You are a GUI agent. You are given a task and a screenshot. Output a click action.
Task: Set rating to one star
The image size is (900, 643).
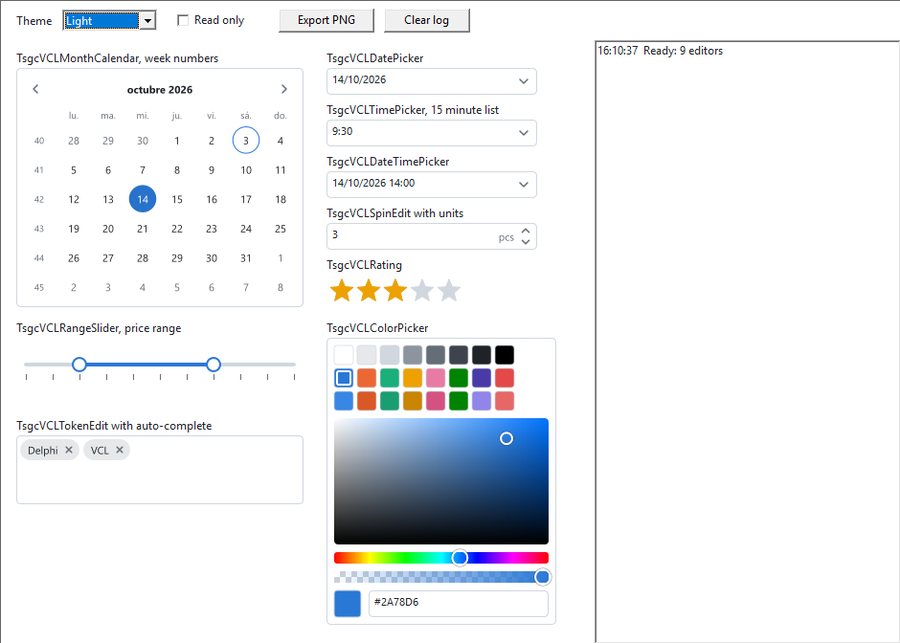pos(342,290)
